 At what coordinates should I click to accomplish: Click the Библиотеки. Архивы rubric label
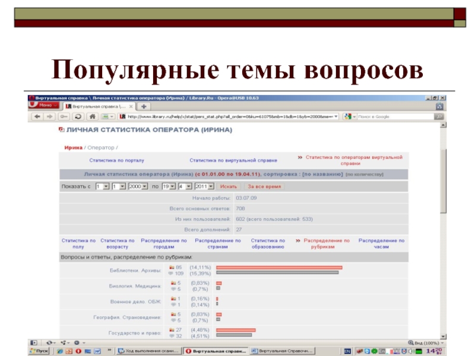pos(135,271)
